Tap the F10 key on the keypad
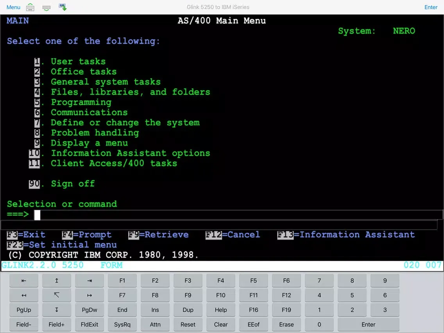Image resolution: width=444 pixels, height=333 pixels. pos(221,295)
